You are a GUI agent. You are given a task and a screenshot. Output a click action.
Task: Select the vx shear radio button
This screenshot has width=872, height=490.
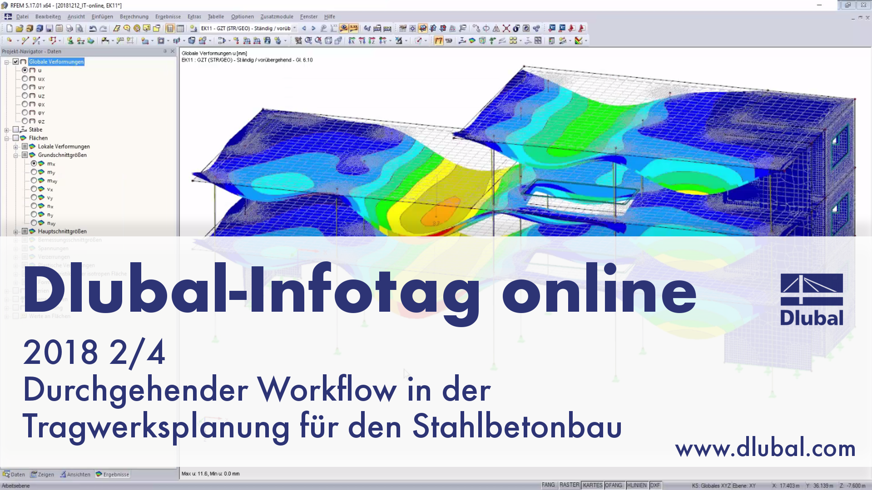34,189
